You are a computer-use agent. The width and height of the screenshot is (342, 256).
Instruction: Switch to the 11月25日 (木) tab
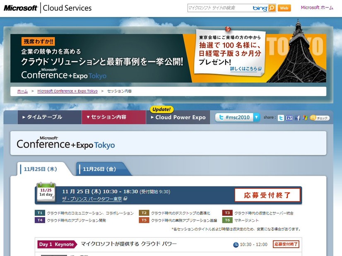(41, 169)
